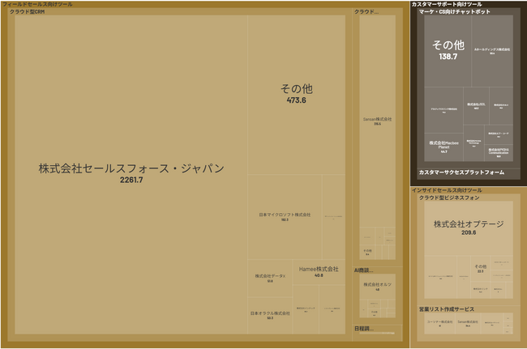Expand the クラウド型CRM group header
527x349 pixels.
pos(28,12)
